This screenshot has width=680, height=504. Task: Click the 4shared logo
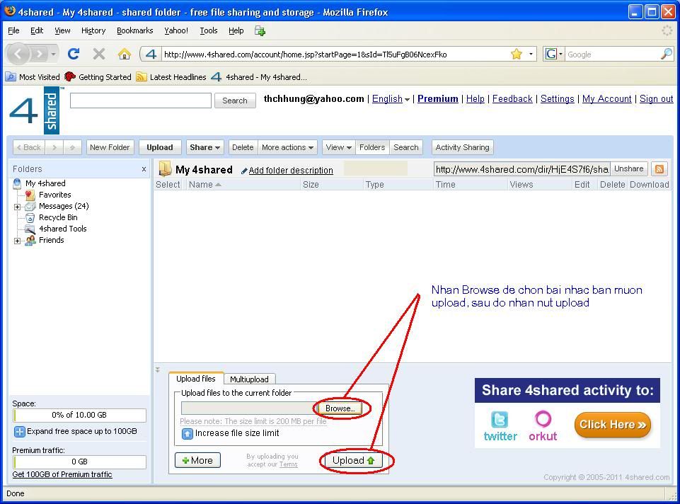[36, 110]
